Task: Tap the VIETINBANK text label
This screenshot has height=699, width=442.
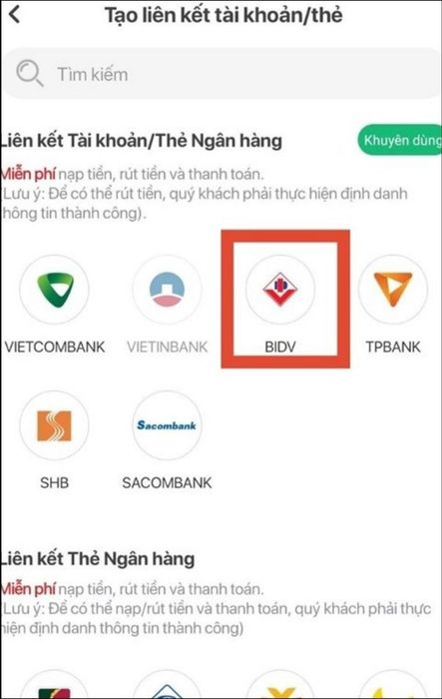Action: pos(167,347)
